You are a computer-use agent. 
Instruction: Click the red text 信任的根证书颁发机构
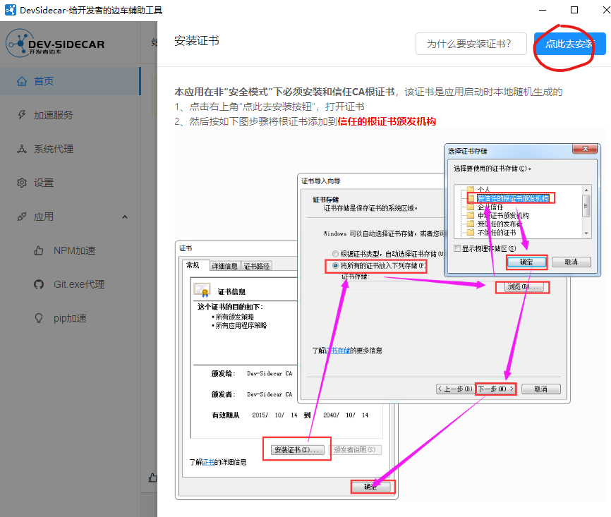coord(387,121)
